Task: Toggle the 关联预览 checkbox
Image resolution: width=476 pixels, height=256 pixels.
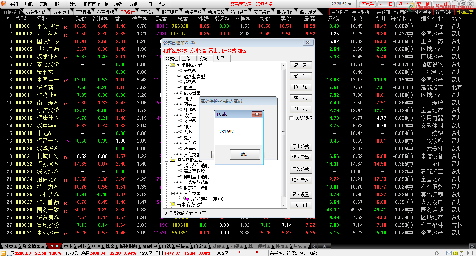Action: (292, 118)
